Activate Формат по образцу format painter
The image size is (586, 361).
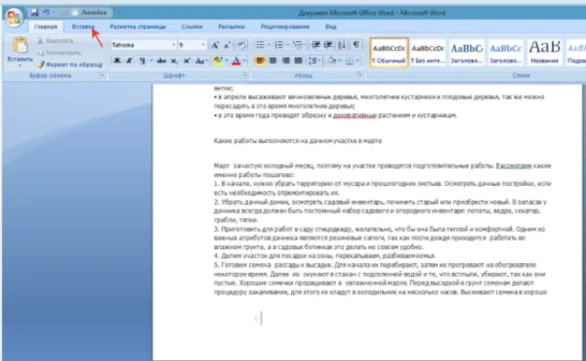(70, 64)
